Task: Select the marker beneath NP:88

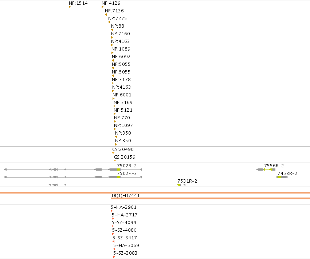Action: [x=112, y=30]
